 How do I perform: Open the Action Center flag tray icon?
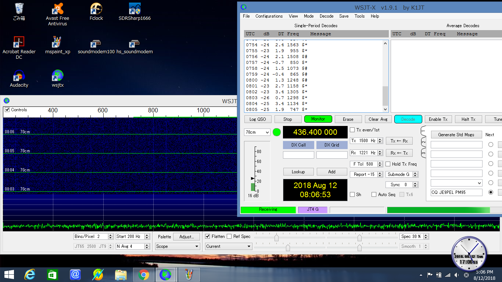[x=430, y=275]
